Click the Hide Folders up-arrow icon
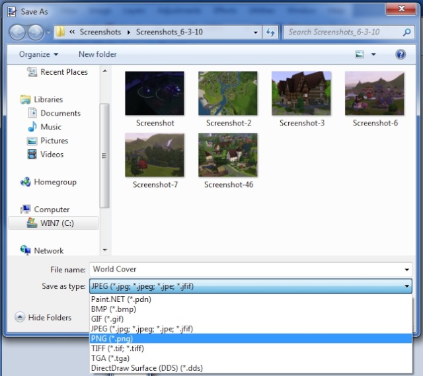This screenshot has height=376, width=423. (20, 317)
